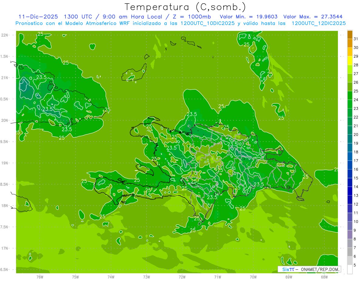Click the "73W" longitude axis label
The width and height of the screenshot is (364, 281).
pos(147,277)
